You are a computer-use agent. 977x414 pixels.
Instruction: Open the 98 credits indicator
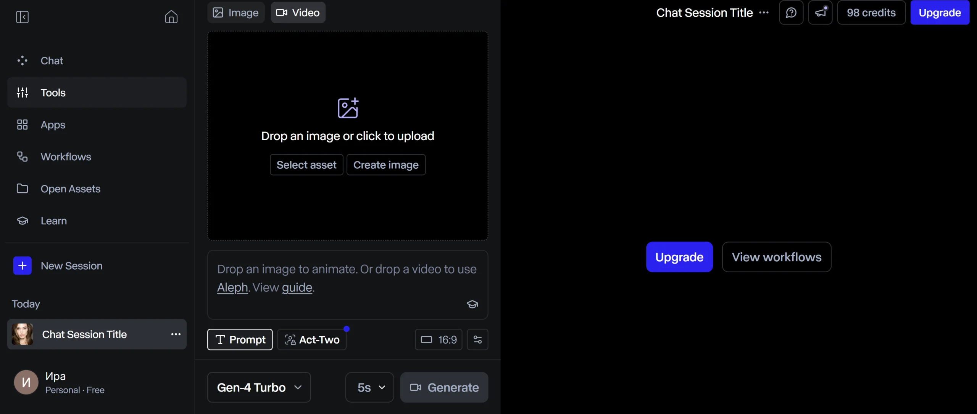(871, 13)
